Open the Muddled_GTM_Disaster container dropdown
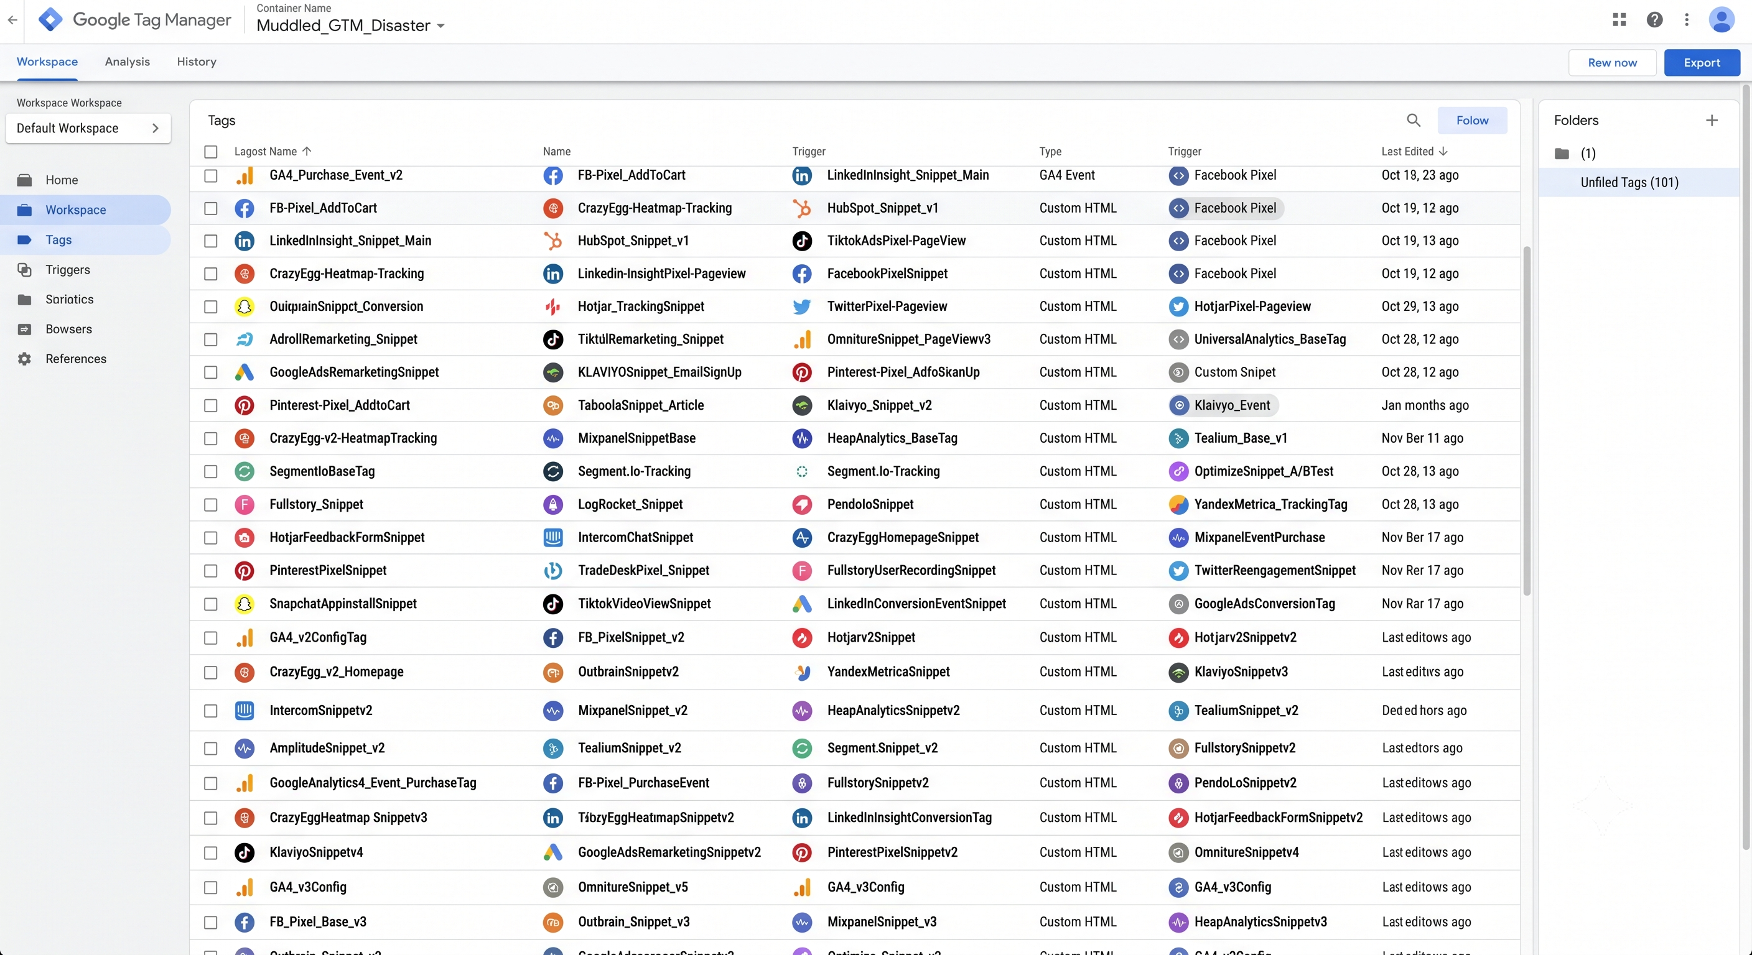1752x955 pixels. click(x=350, y=26)
